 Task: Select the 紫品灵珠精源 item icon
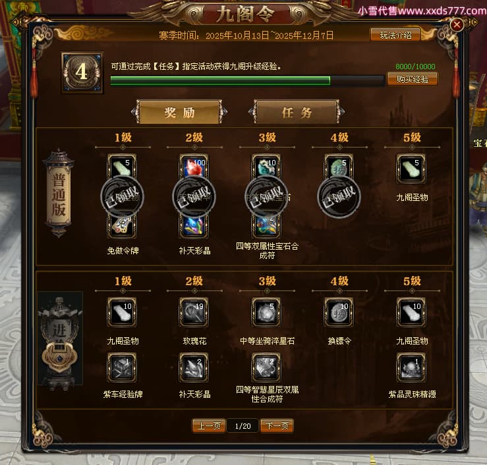(x=411, y=368)
